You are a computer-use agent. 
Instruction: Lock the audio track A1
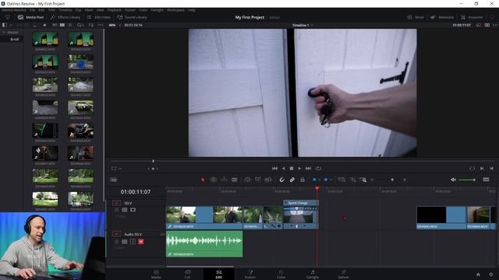coord(116,242)
